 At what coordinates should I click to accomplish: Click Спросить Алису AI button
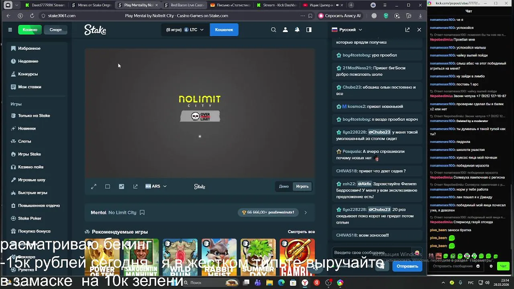[339, 16]
